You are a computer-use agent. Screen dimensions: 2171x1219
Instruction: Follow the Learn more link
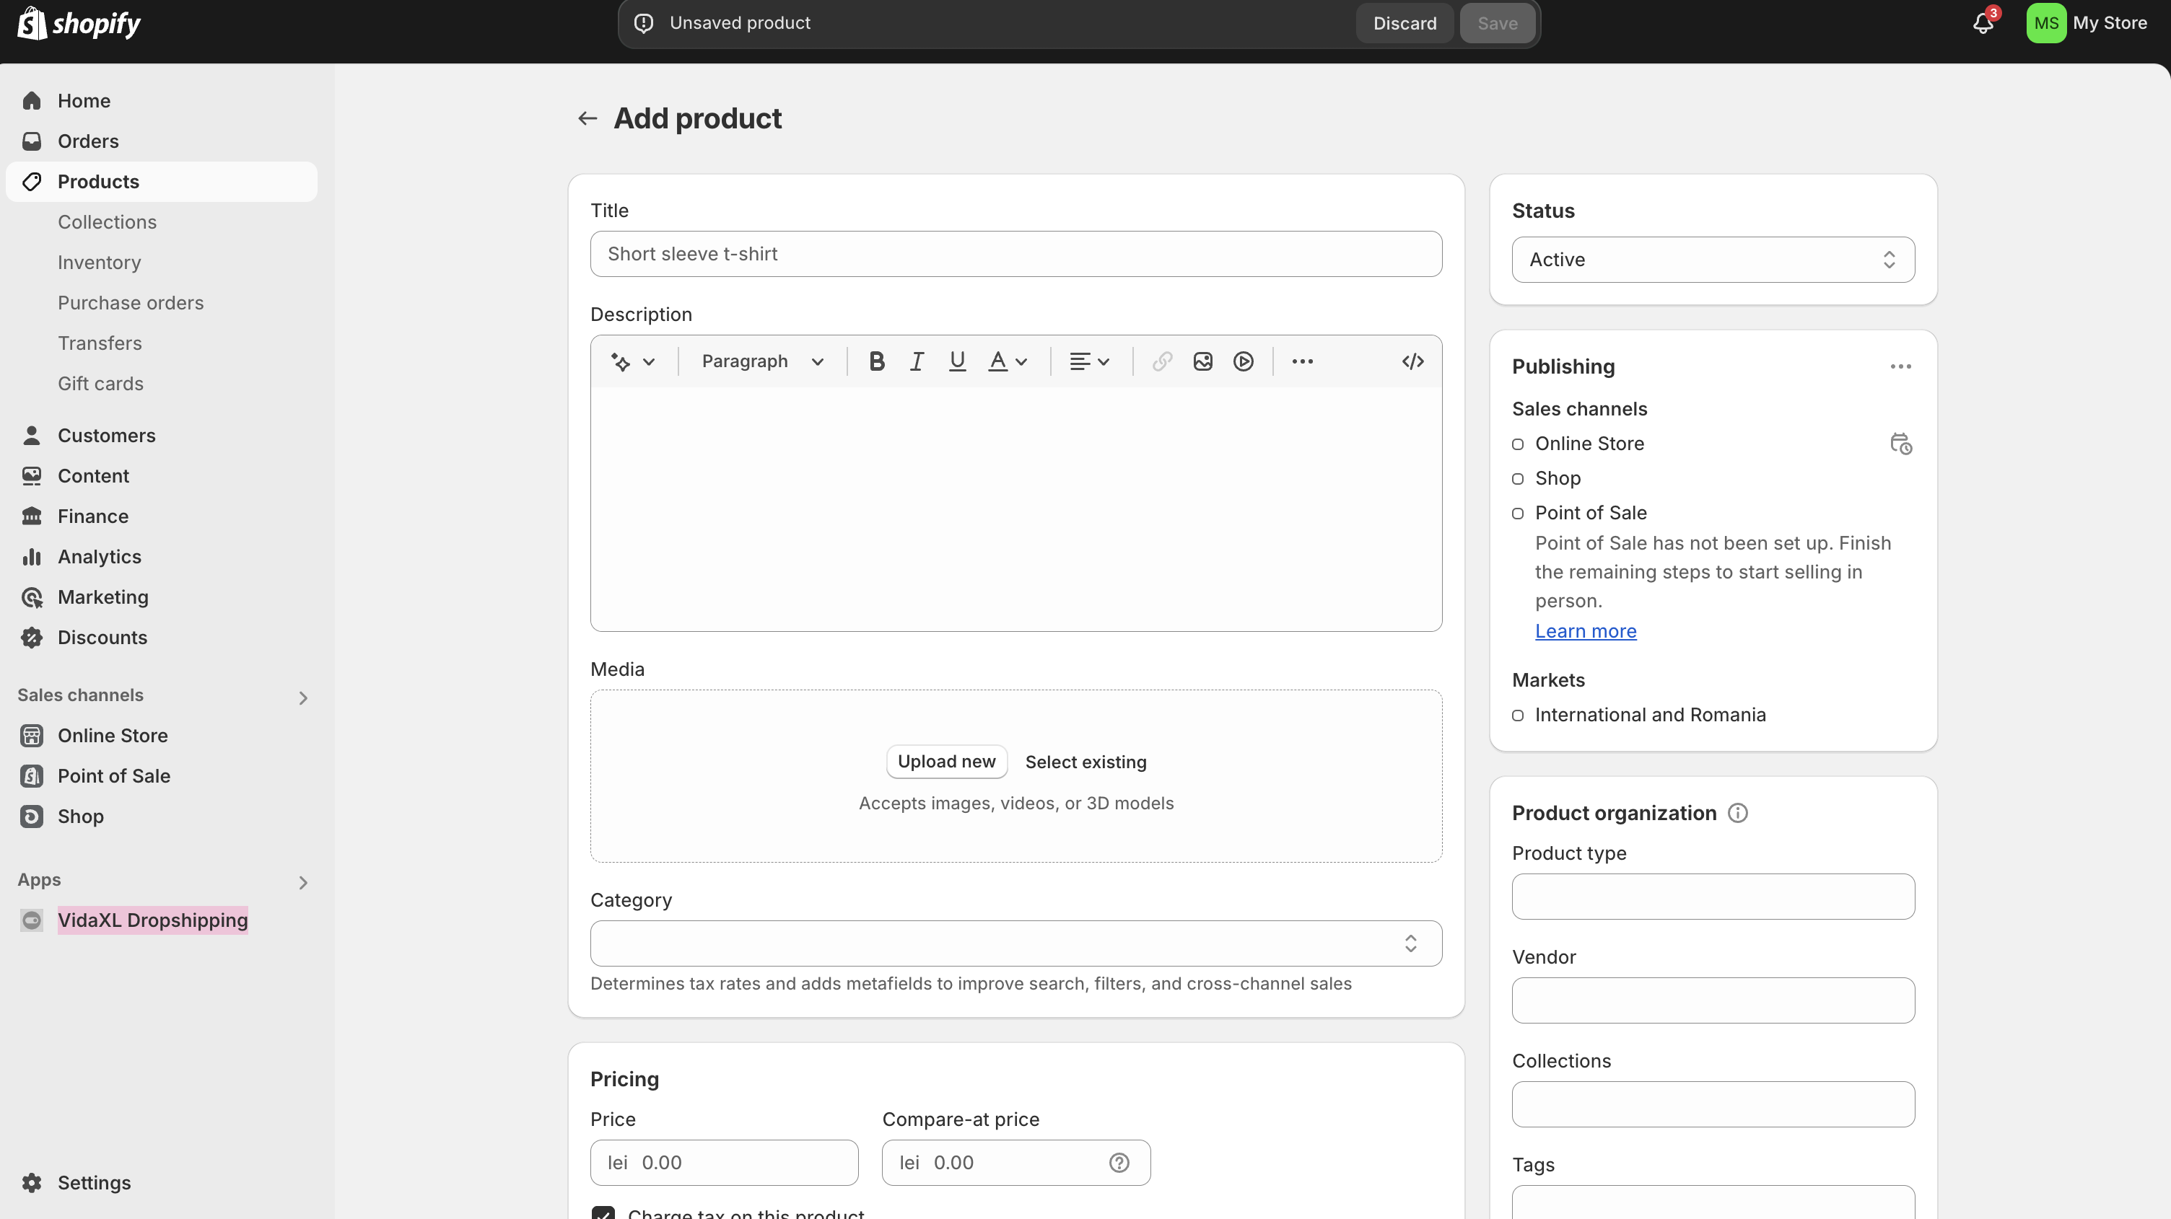click(x=1585, y=631)
